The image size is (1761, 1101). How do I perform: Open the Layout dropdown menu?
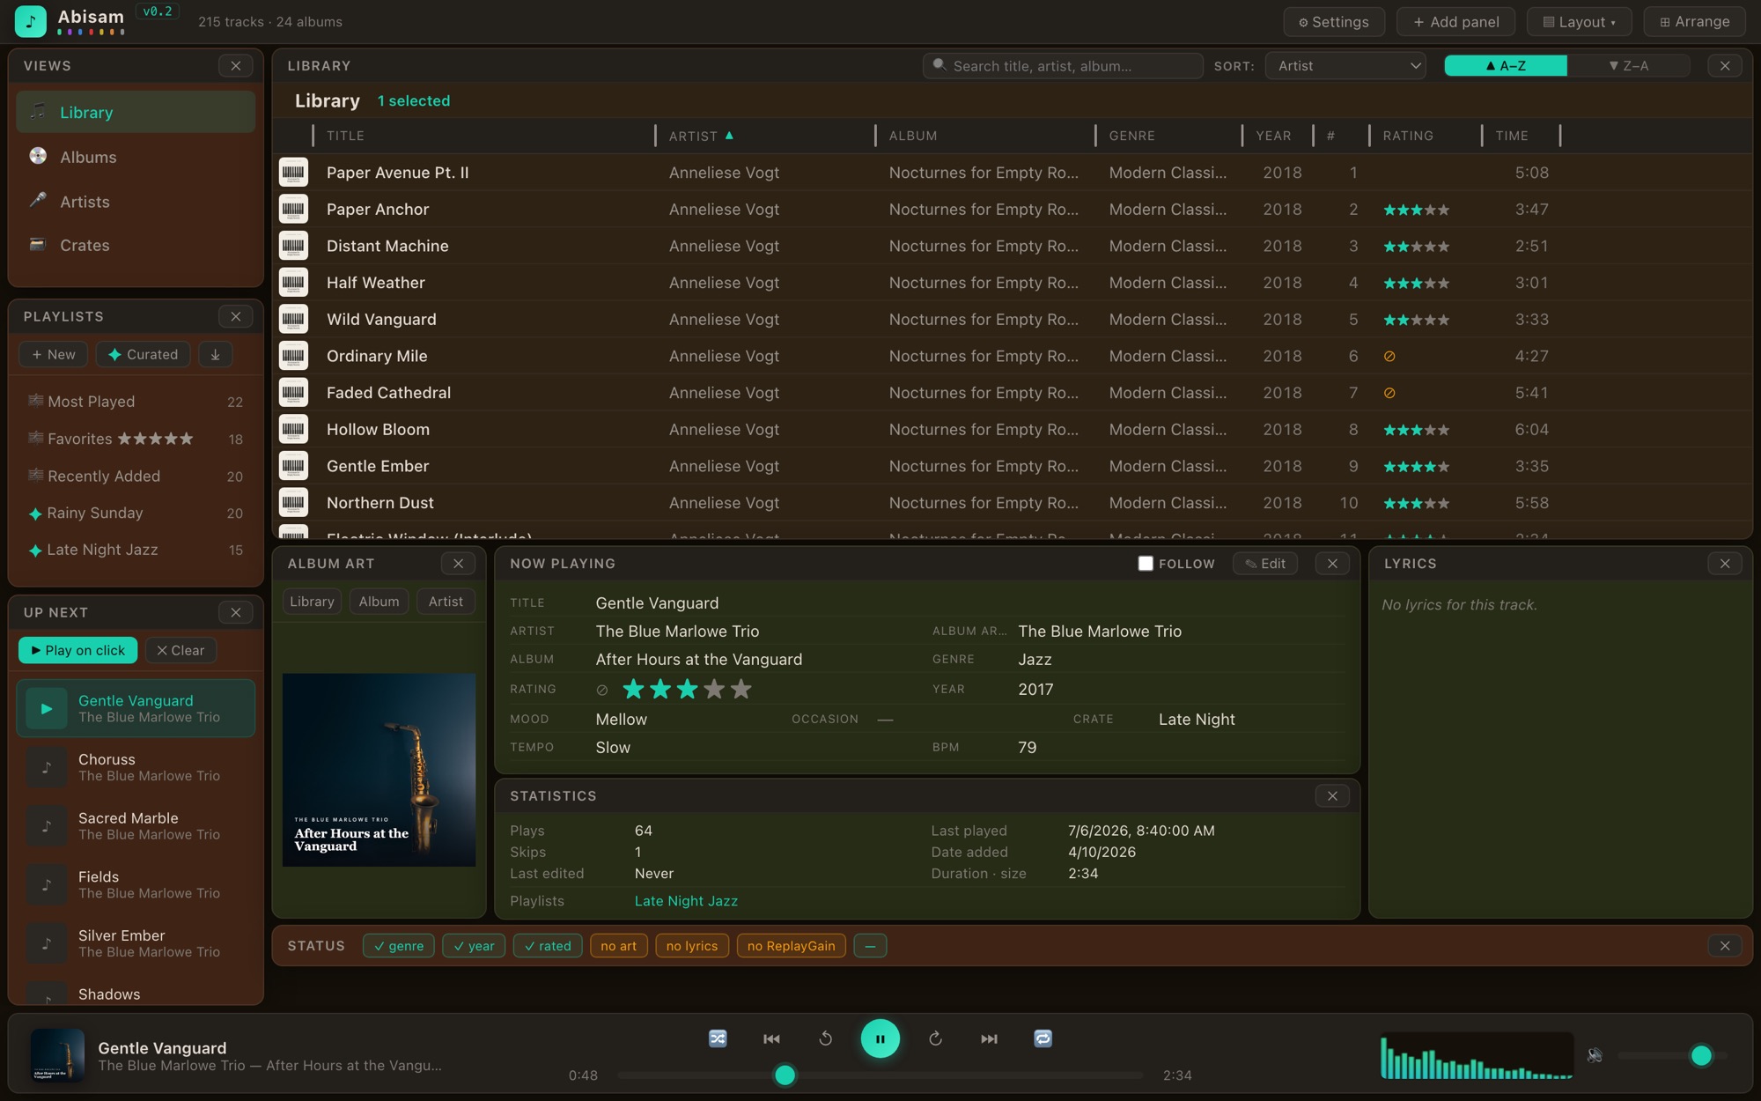tap(1579, 22)
